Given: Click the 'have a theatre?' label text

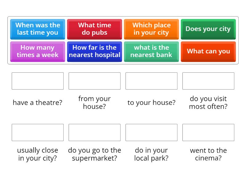Looking at the screenshot, I should pos(38,103).
